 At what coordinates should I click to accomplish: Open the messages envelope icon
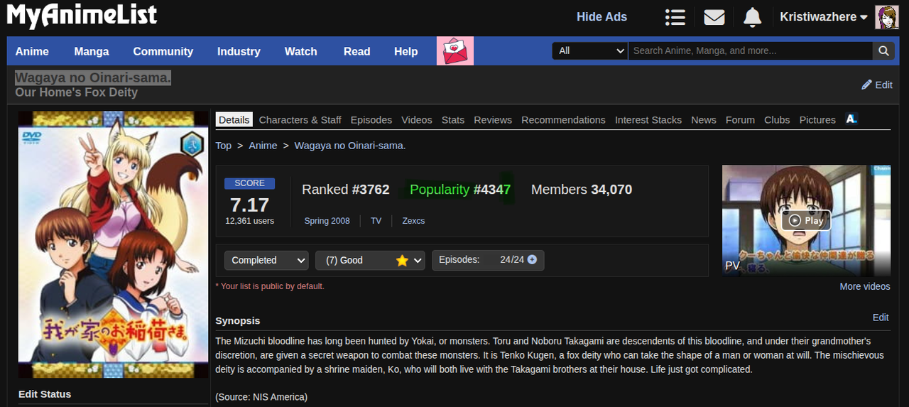[x=714, y=17]
